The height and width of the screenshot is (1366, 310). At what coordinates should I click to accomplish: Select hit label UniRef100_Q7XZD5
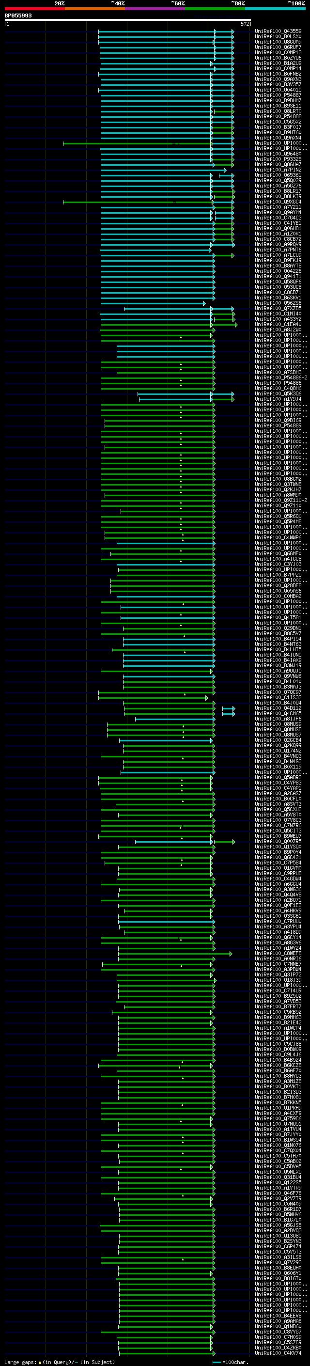278,309
